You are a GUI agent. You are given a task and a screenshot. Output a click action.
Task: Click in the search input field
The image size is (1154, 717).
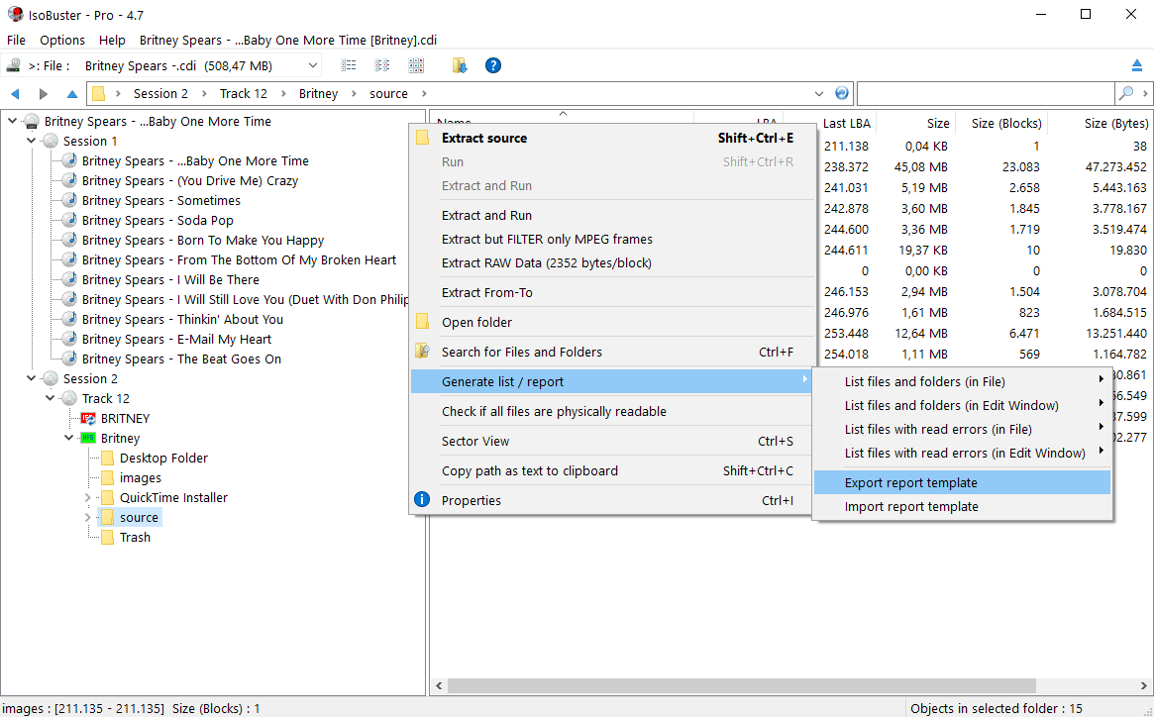pos(987,93)
